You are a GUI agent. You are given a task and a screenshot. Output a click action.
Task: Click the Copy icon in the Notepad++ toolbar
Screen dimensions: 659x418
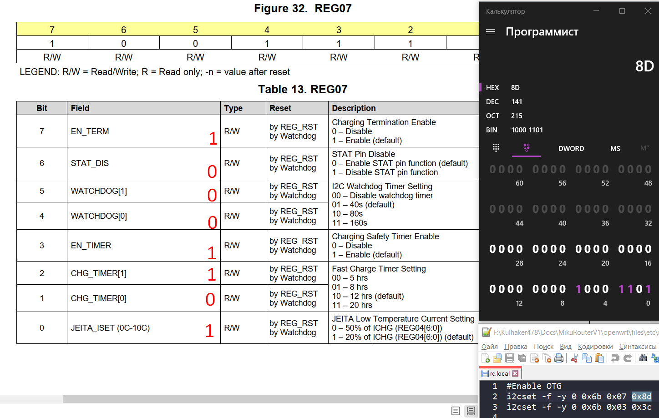tap(587, 358)
